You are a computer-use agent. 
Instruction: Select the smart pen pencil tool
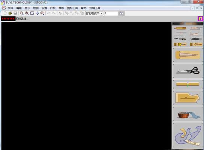[x=180, y=28]
